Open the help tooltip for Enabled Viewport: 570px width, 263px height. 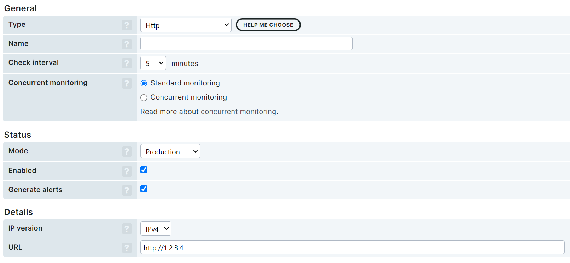pyautogui.click(x=127, y=171)
